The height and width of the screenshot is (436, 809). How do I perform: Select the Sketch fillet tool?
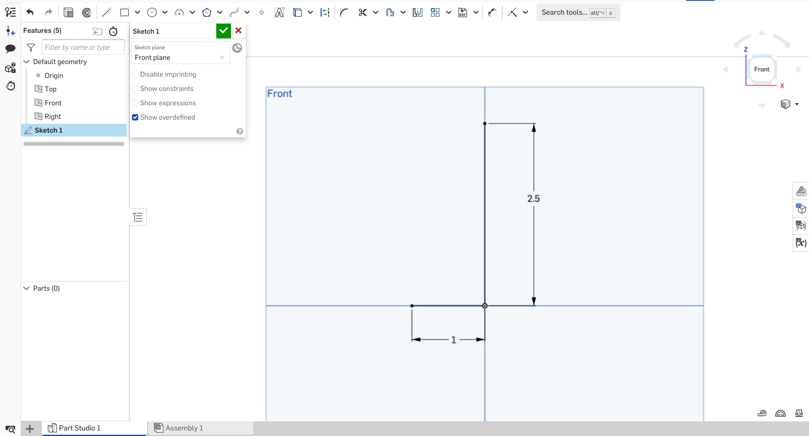[x=344, y=13]
